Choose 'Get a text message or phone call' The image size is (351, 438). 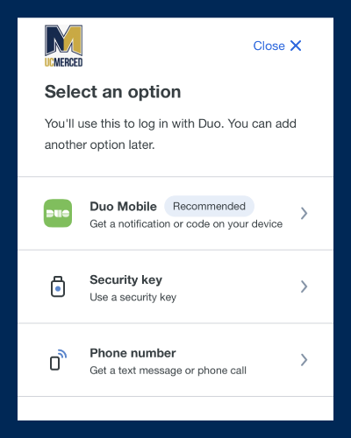pyautogui.click(x=168, y=371)
